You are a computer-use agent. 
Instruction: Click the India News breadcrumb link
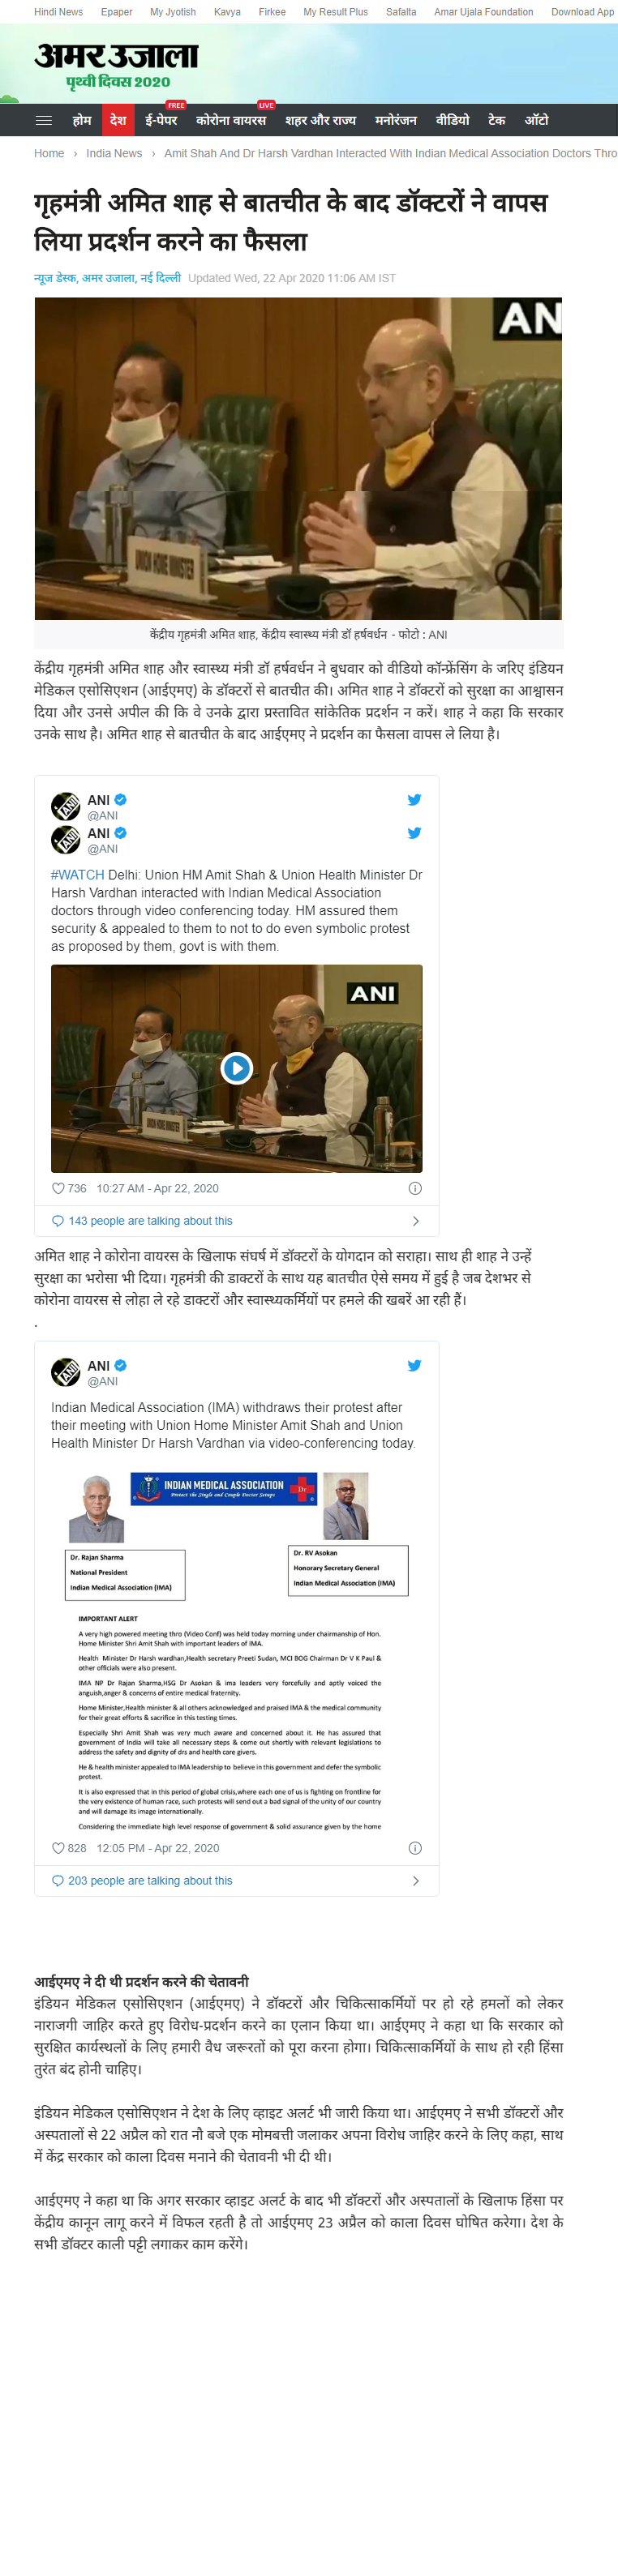[114, 153]
